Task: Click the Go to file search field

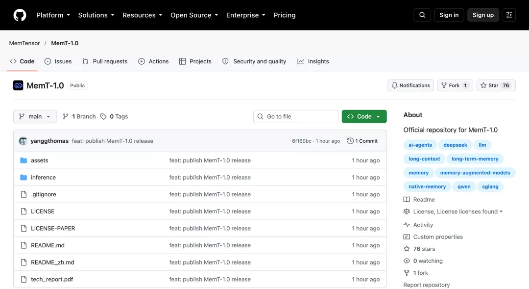Action: (295, 116)
